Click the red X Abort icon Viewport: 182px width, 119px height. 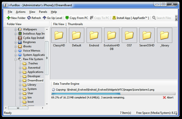(x=164, y=98)
